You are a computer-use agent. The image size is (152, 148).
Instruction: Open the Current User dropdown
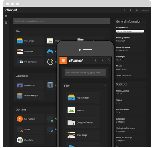coord(130,31)
